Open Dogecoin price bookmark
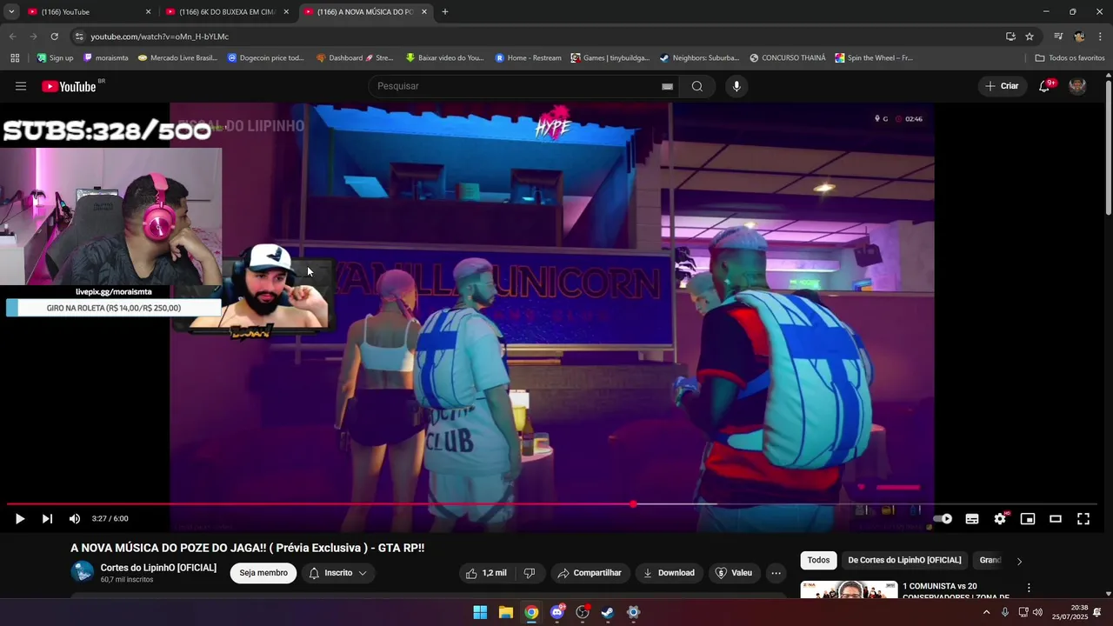This screenshot has height=626, width=1113. pos(265,58)
